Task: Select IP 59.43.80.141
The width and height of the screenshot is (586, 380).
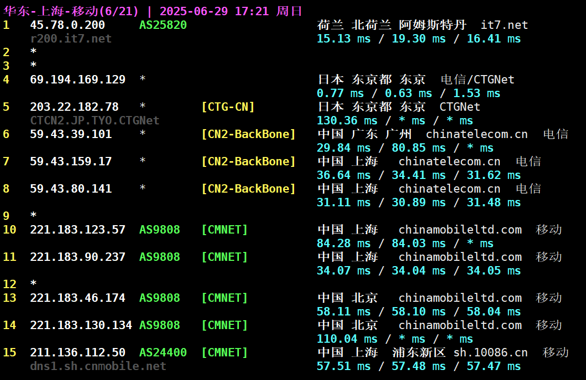Action: (x=71, y=189)
